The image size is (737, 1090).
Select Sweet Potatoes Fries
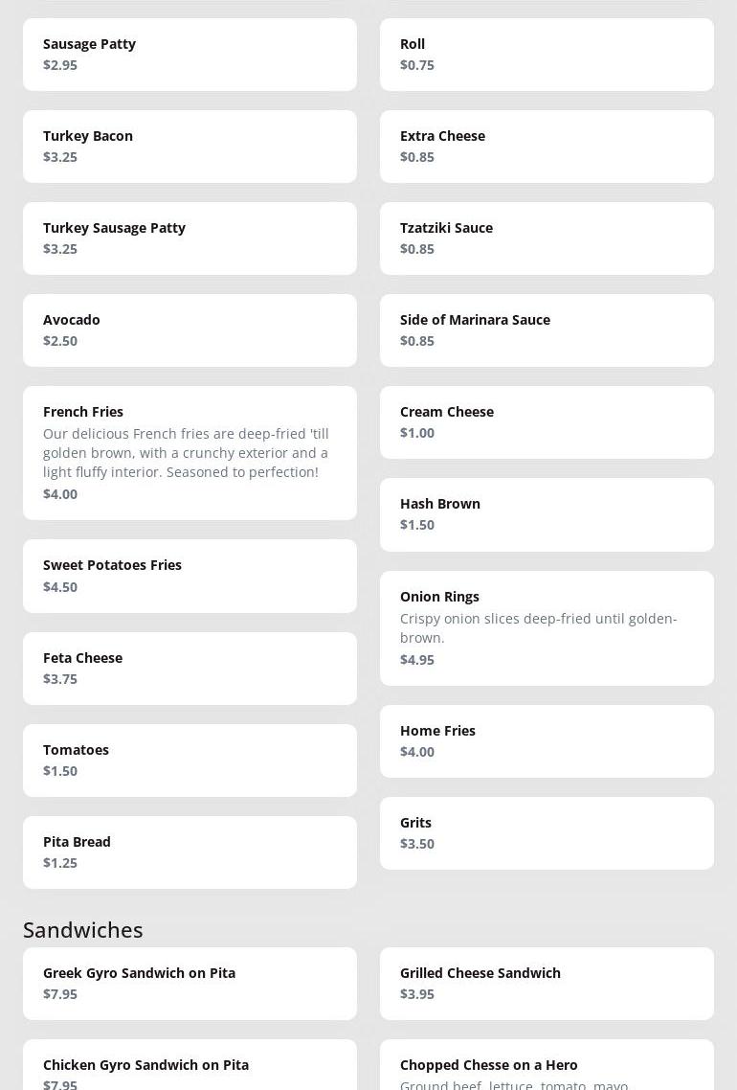pos(190,576)
